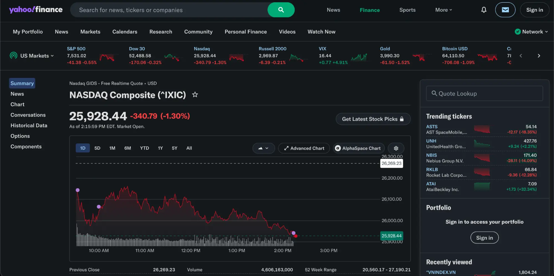Open the Components section
554x276 pixels.
point(26,146)
